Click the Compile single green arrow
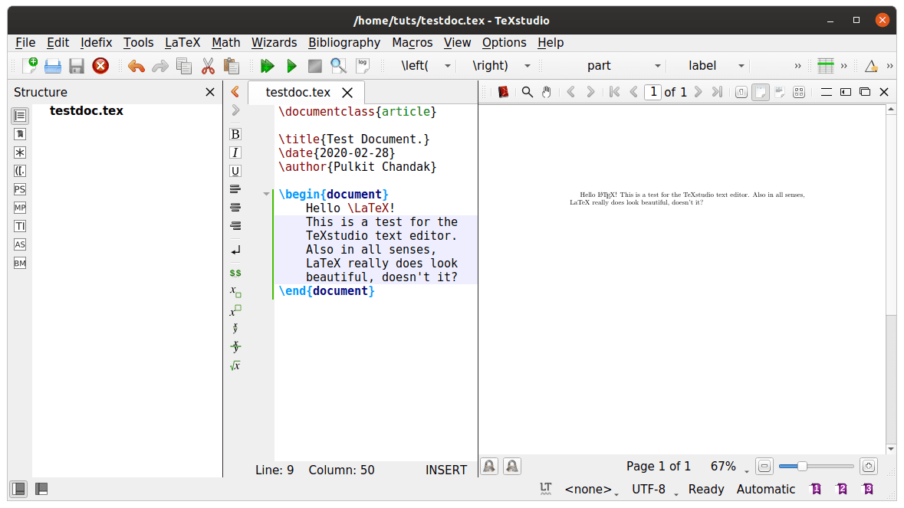This screenshot has height=508, width=904. pos(291,66)
